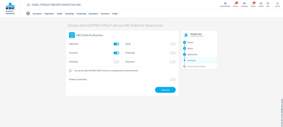Switch on the Cards toggle

(x=173, y=44)
